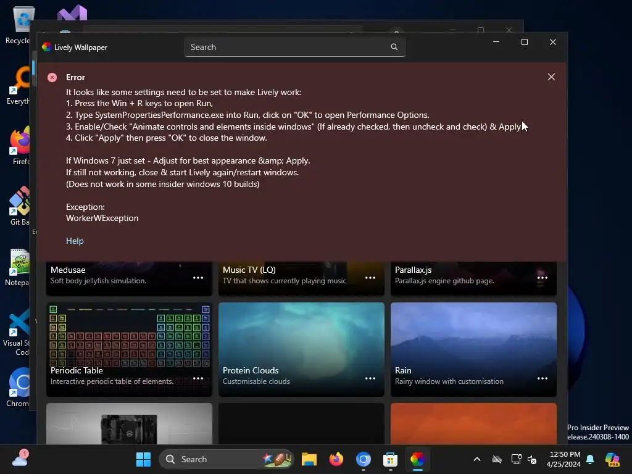Viewport: 632px width, 474px height.
Task: Minimize the Lively Wallpaper window
Action: [496, 42]
